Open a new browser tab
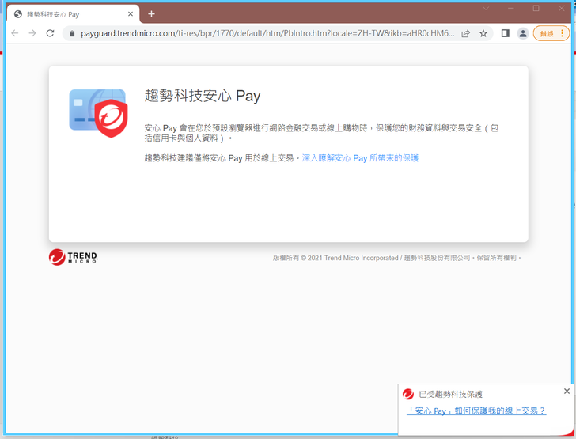 click(151, 14)
